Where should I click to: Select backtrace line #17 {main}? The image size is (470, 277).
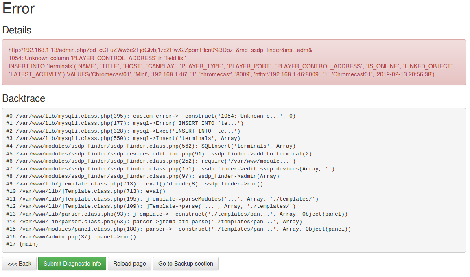click(x=22, y=244)
